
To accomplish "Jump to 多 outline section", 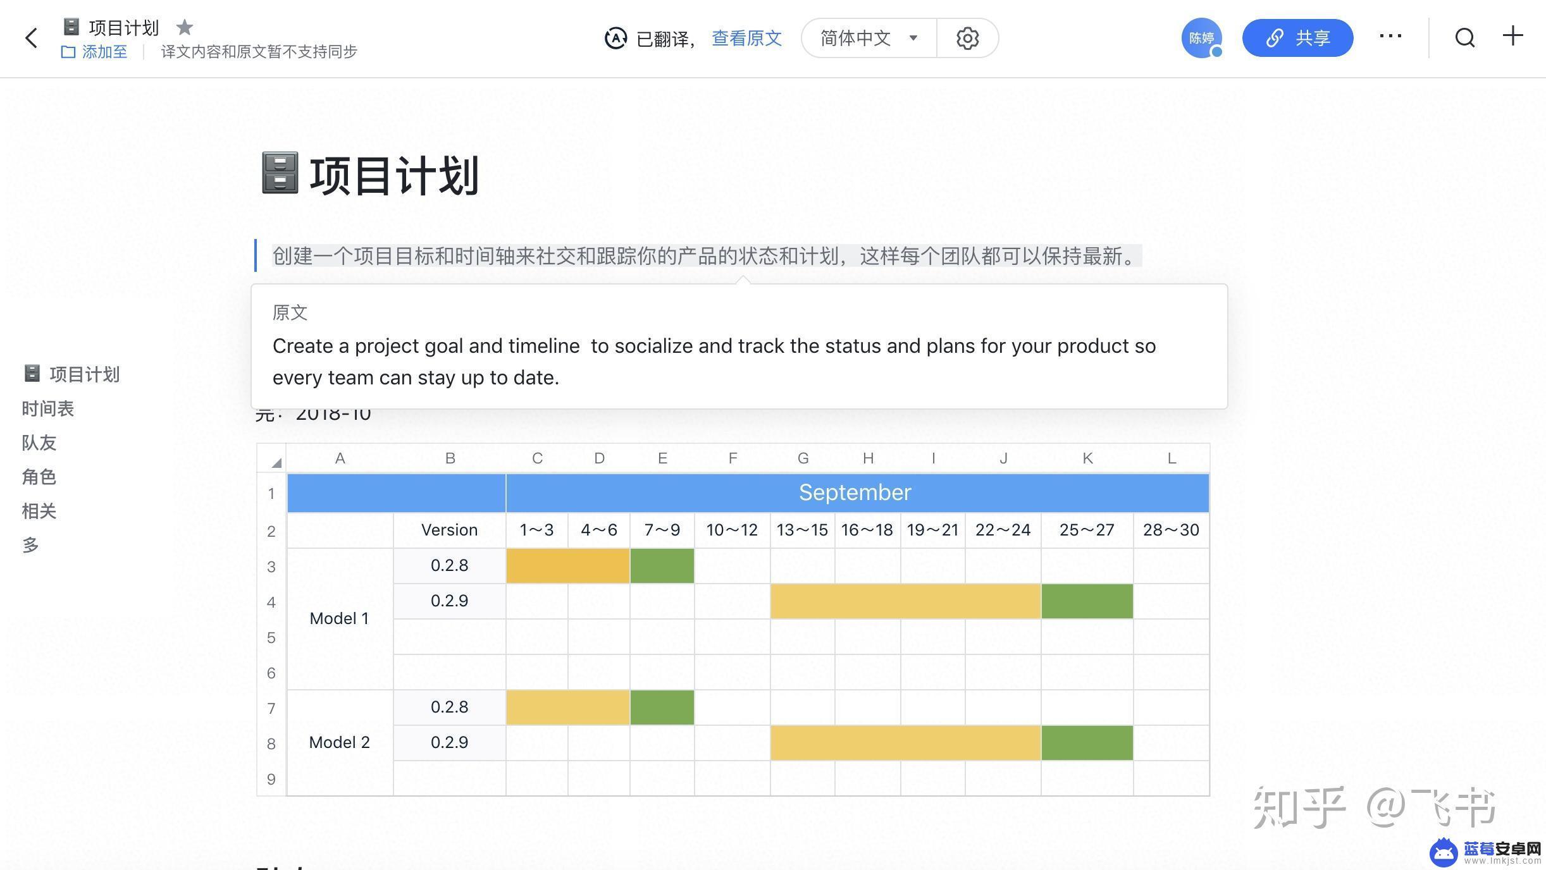I will (x=30, y=545).
